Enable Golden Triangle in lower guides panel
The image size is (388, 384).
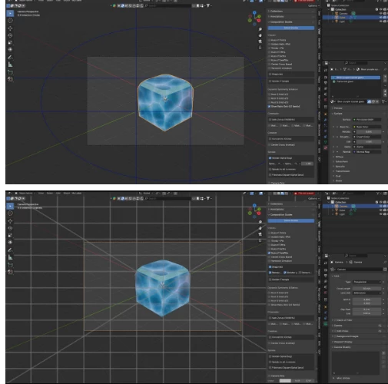point(270,280)
